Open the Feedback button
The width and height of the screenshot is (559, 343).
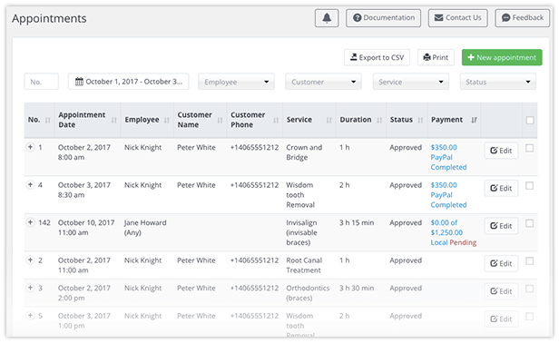tap(523, 18)
